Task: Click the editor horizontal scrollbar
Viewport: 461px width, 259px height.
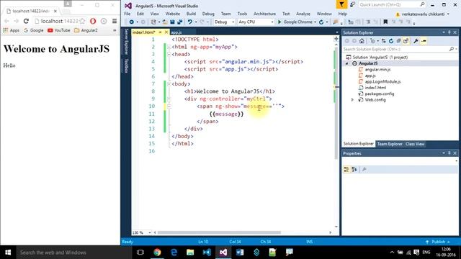Action: pos(219,232)
